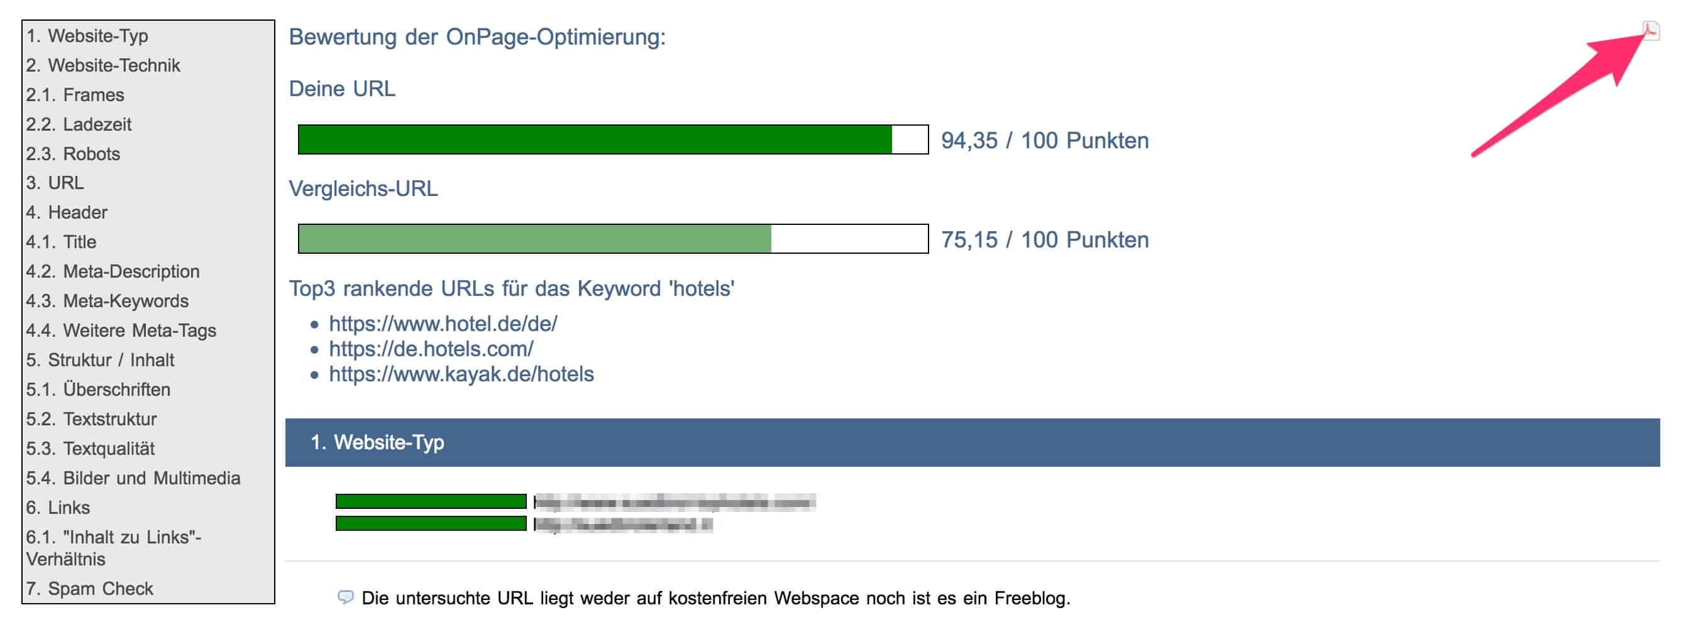Go to 6. Links section
Screen dimensions: 1681x632
[x=57, y=508]
